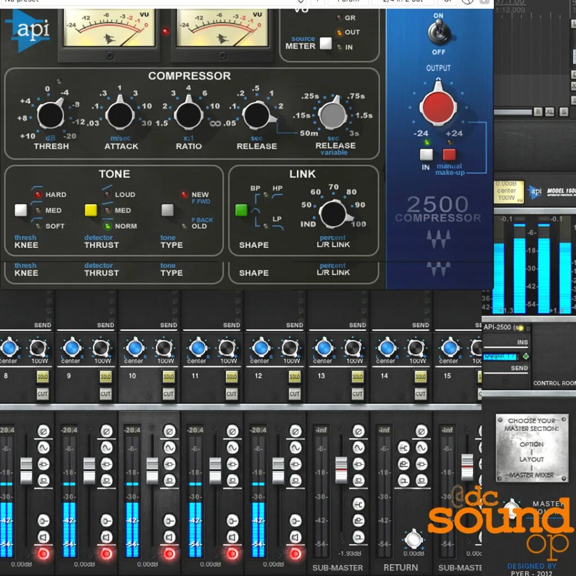Click the sine wave icon on first SUB-MASTER strip
The width and height of the screenshot is (576, 576).
click(358, 447)
